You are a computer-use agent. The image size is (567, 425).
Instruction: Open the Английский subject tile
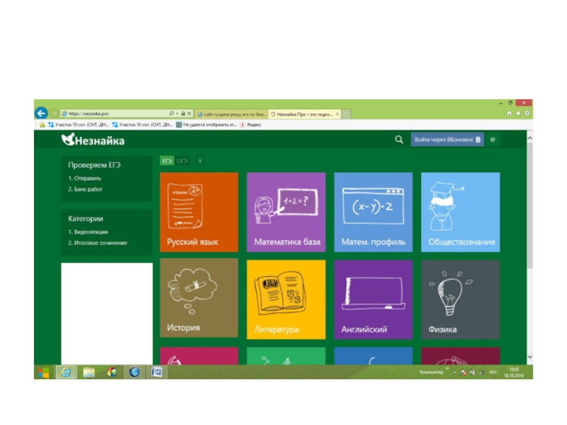(374, 299)
